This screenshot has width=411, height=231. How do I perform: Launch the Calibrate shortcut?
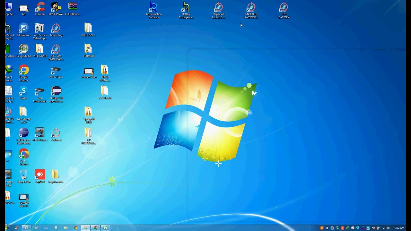click(x=56, y=135)
